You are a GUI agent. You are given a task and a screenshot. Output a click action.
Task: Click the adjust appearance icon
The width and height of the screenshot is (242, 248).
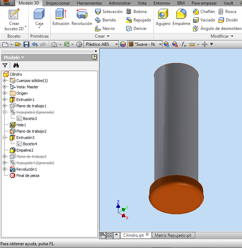pos(167,44)
